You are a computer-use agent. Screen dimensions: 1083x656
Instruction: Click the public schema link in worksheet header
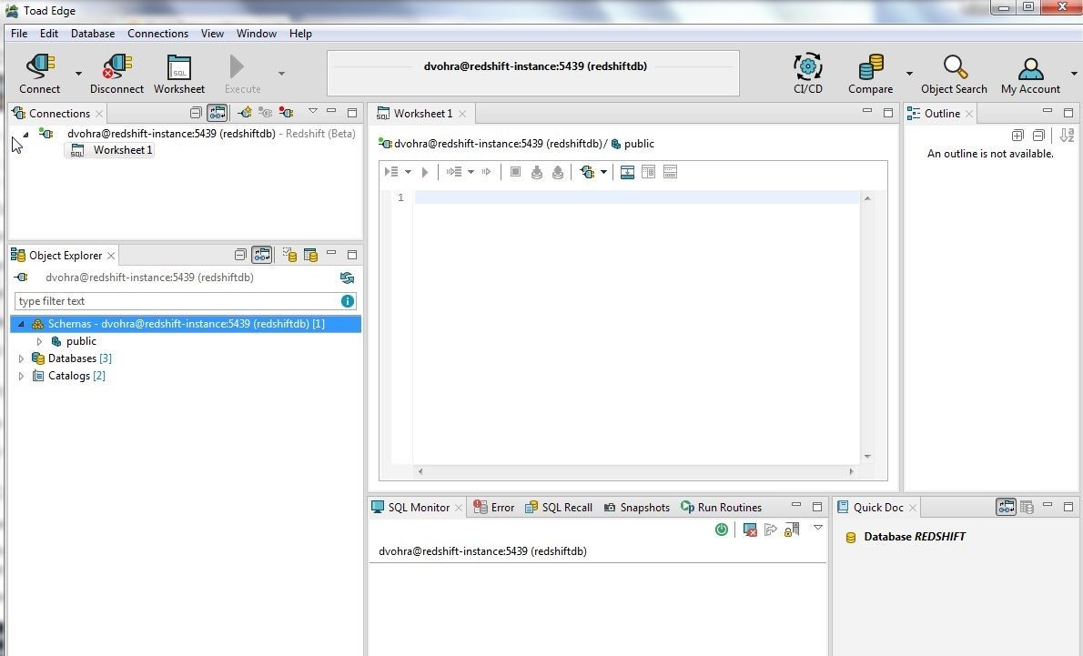[x=633, y=144]
